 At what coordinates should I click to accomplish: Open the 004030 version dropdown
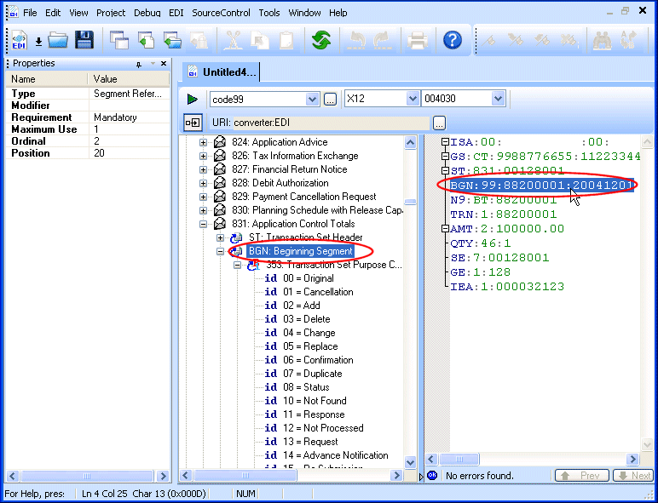click(x=498, y=100)
